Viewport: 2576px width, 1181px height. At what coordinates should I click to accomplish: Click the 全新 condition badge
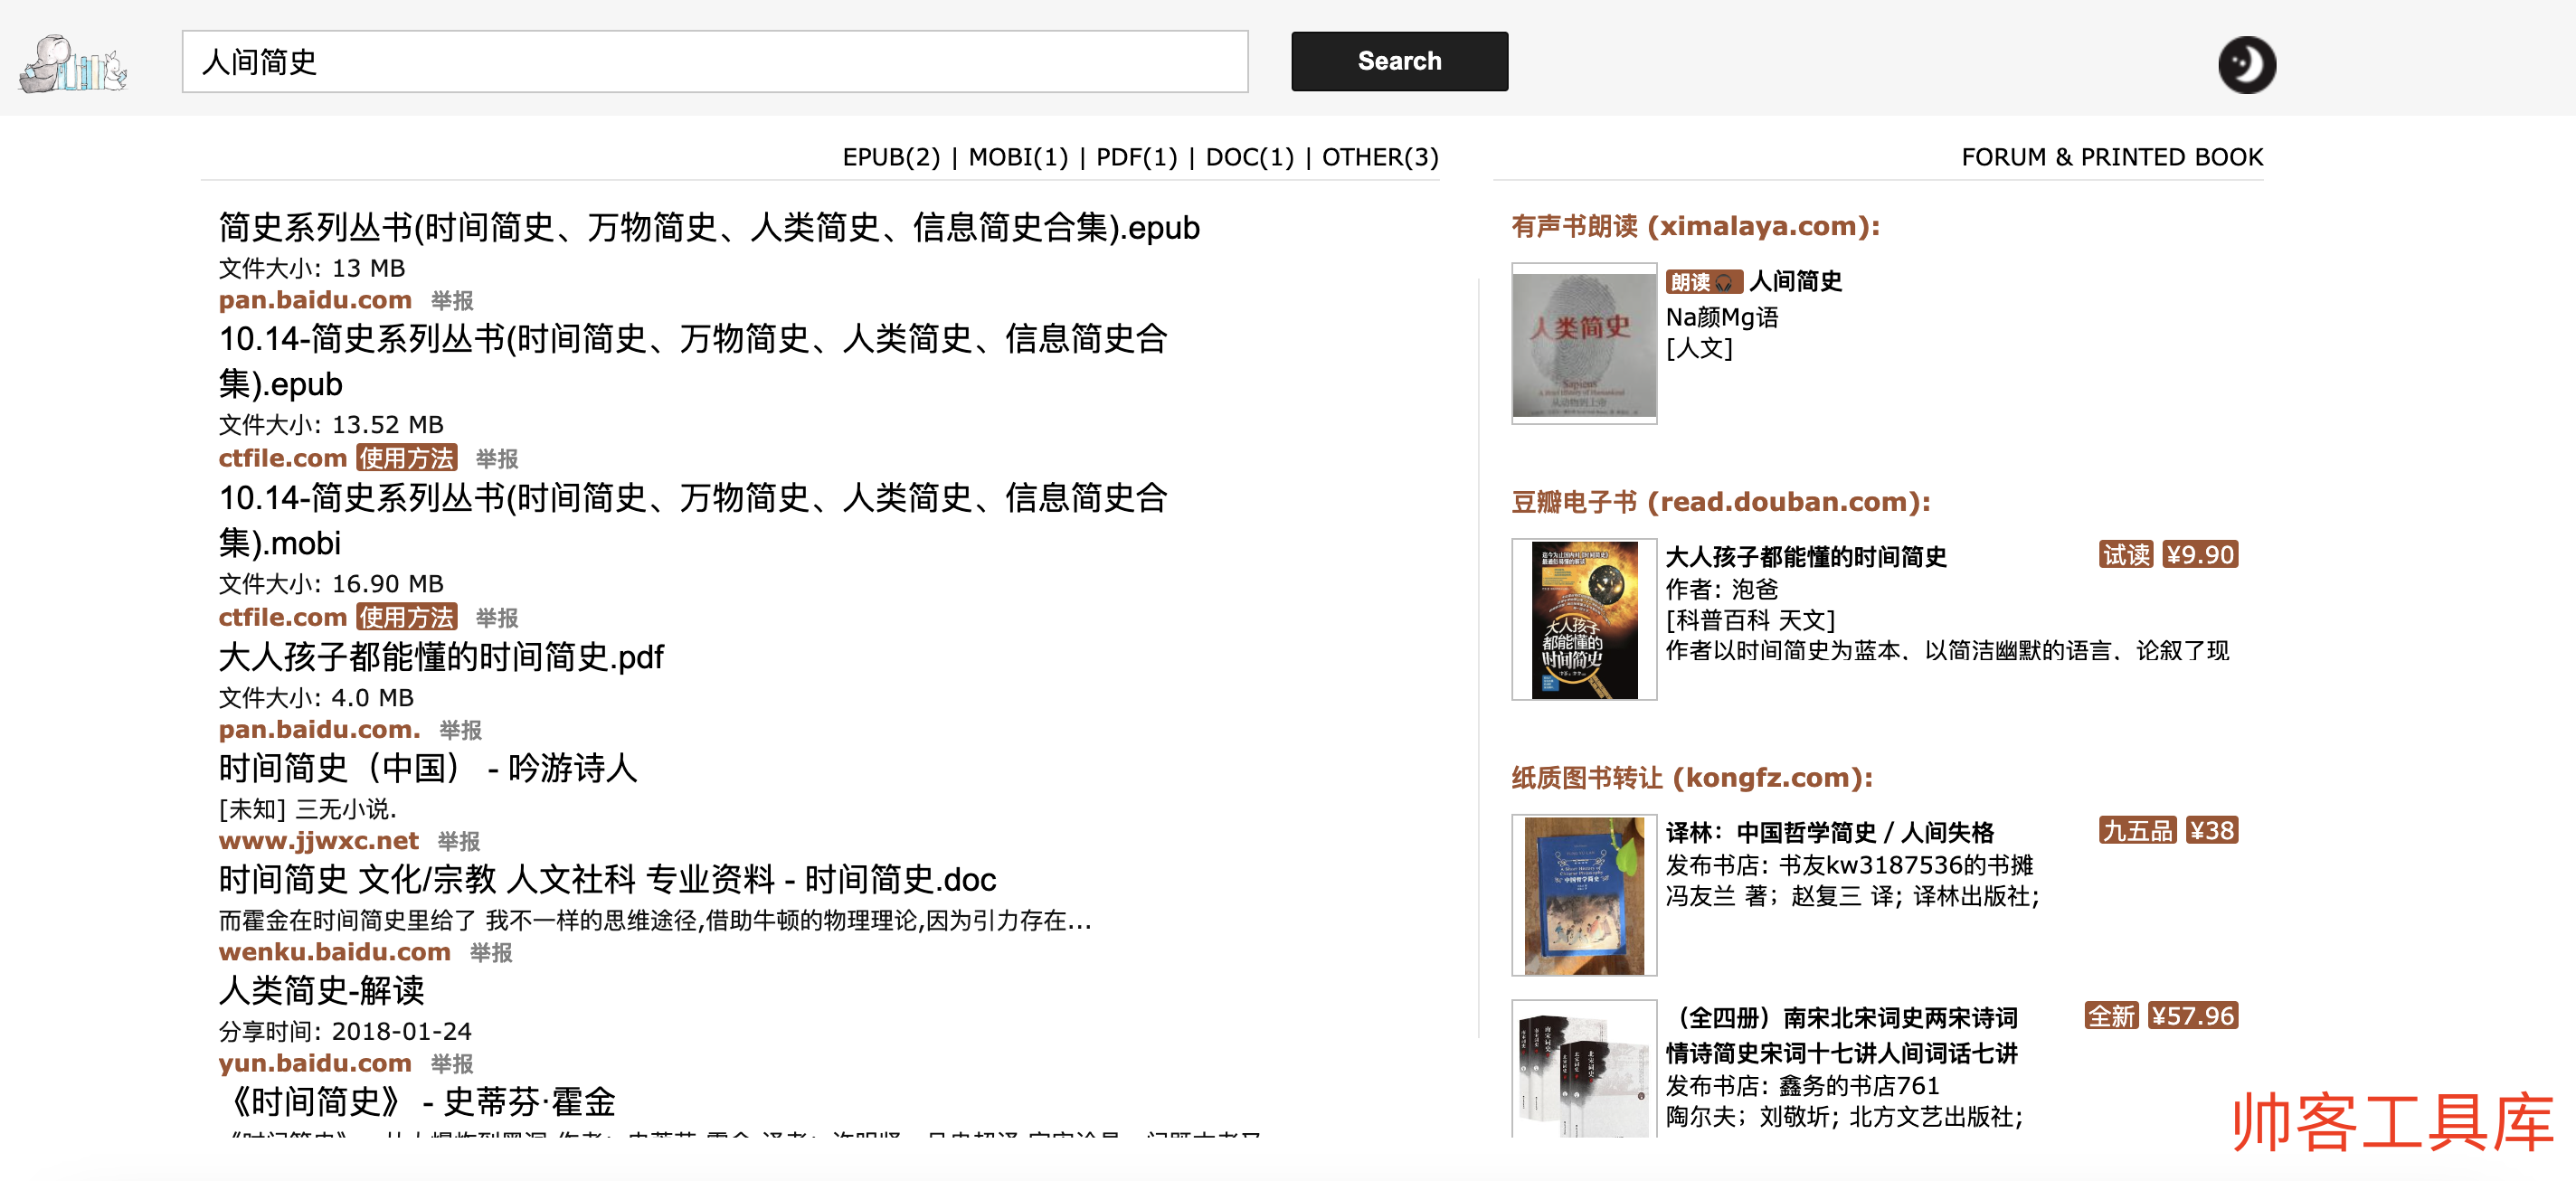(x=2110, y=1016)
